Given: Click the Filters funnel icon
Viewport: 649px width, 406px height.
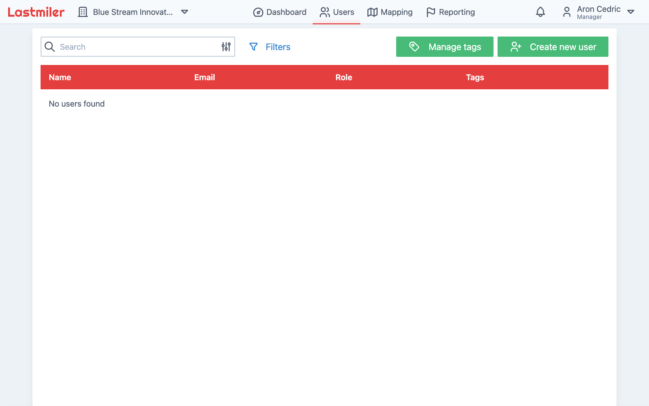Looking at the screenshot, I should 254,47.
